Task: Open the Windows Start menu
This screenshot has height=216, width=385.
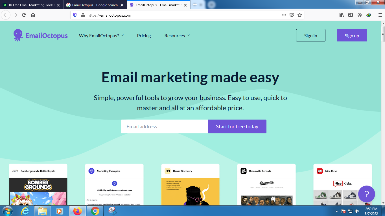Action: [7, 211]
